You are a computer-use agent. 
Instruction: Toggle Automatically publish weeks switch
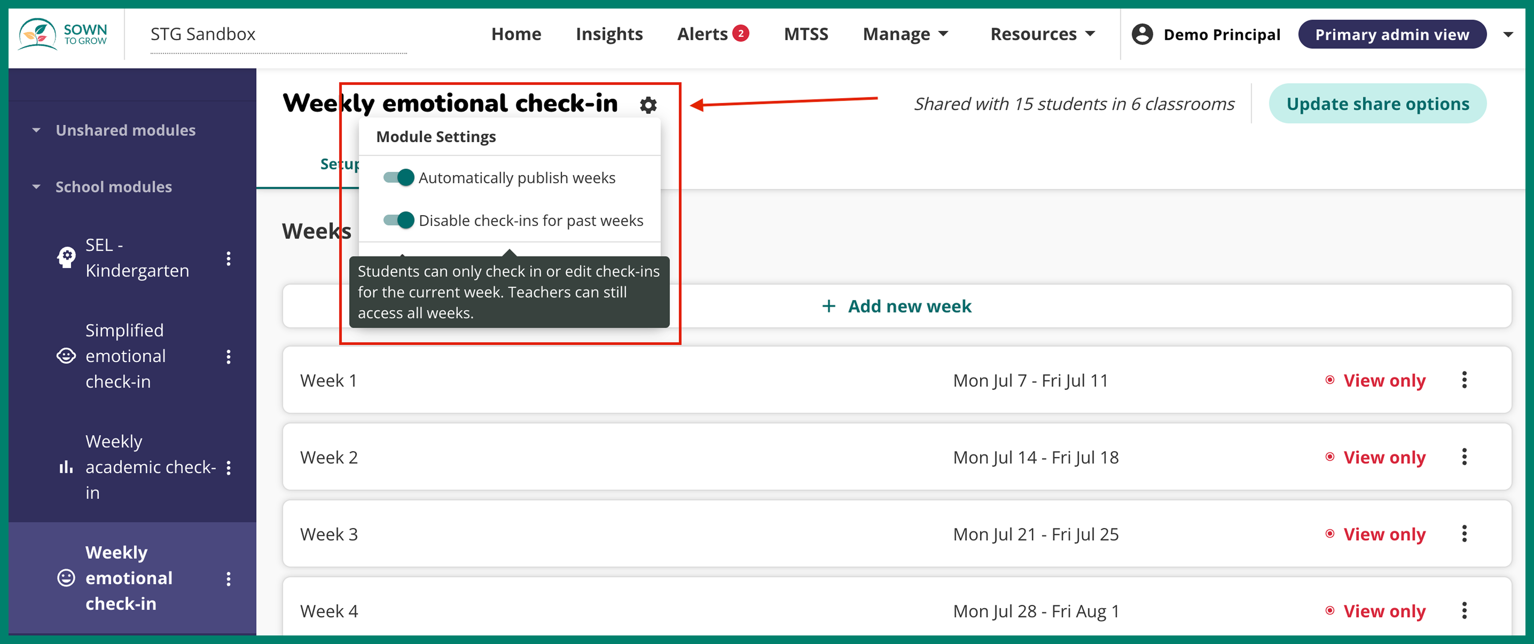398,177
